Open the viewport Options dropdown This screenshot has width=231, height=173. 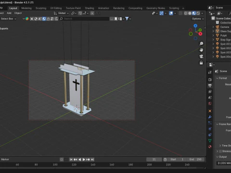click(198, 19)
